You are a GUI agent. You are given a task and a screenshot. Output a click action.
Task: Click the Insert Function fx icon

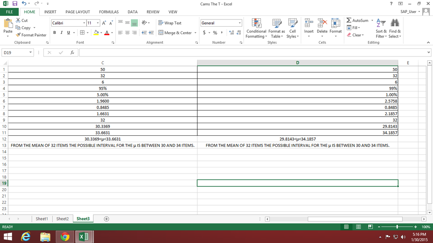pyautogui.click(x=73, y=53)
